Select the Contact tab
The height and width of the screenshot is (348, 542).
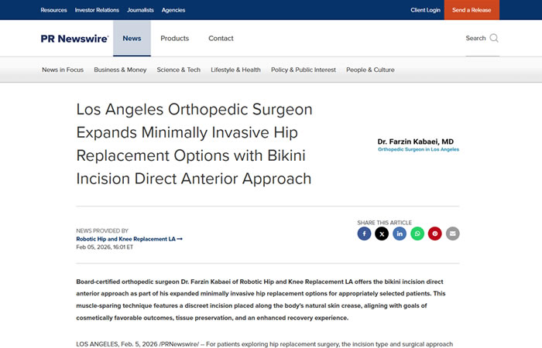click(x=221, y=39)
